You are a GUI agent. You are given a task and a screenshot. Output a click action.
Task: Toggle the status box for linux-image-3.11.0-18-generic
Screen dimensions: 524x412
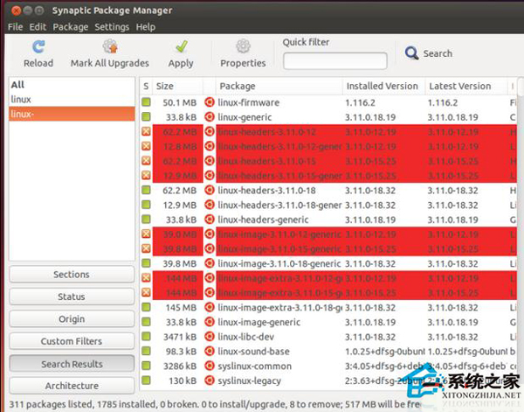tap(146, 263)
